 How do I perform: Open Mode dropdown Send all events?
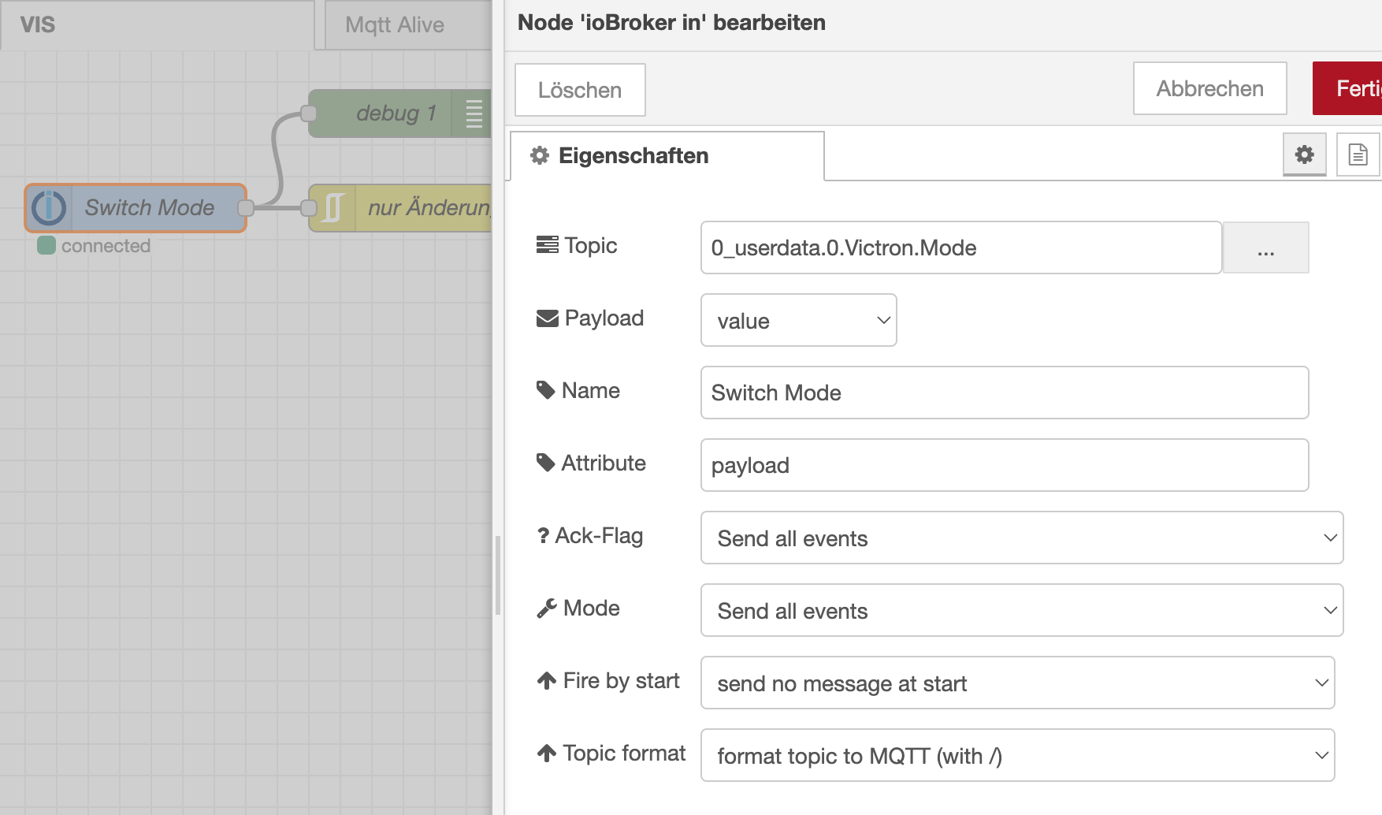pos(1022,610)
